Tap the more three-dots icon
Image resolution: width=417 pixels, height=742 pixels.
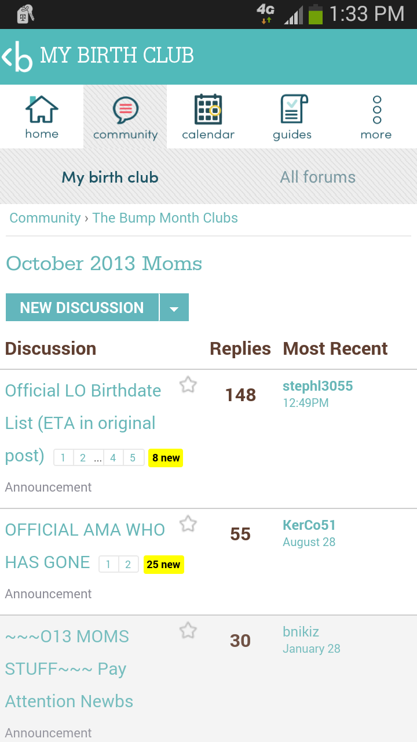376,110
